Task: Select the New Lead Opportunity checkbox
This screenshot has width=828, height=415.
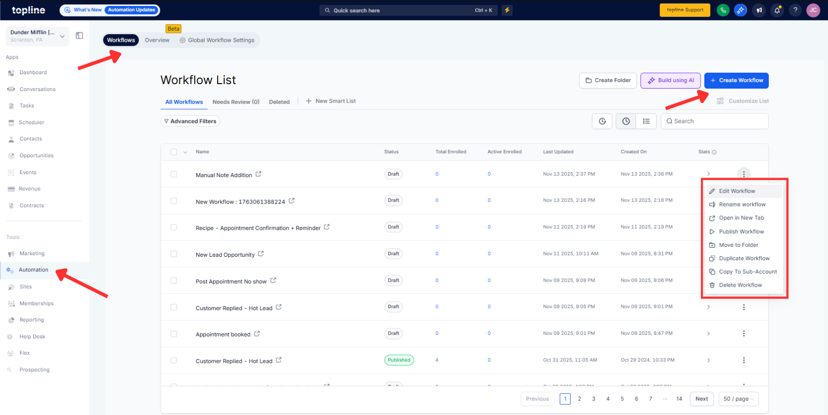Action: pos(174,254)
